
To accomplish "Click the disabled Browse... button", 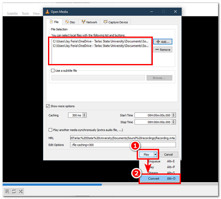I will click(159, 78).
